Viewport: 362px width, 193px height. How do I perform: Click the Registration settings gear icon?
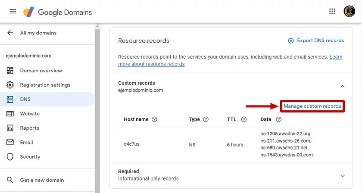tap(10, 85)
